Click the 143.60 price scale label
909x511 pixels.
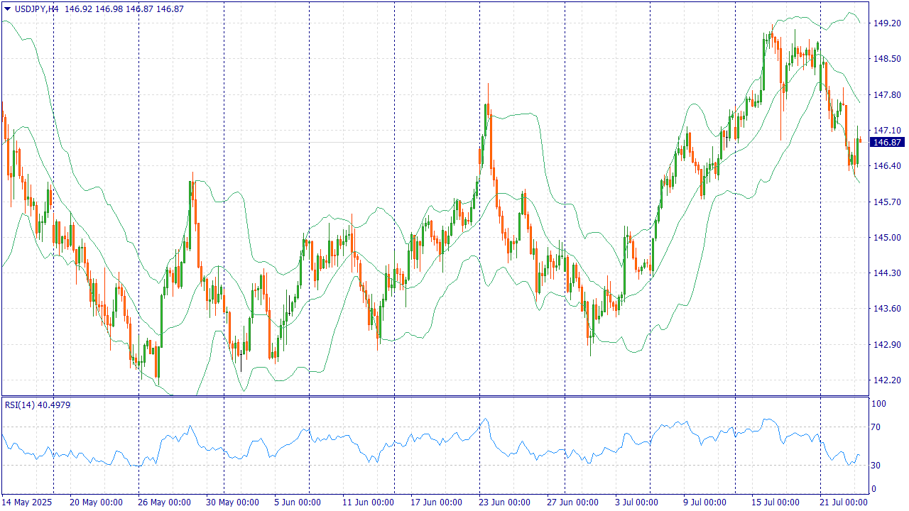point(886,309)
